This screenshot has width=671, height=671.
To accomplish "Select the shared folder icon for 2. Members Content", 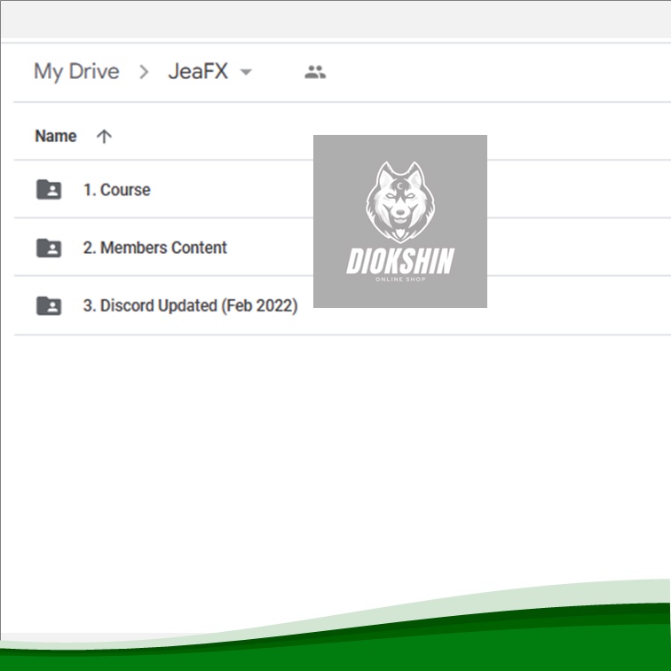I will tap(49, 248).
